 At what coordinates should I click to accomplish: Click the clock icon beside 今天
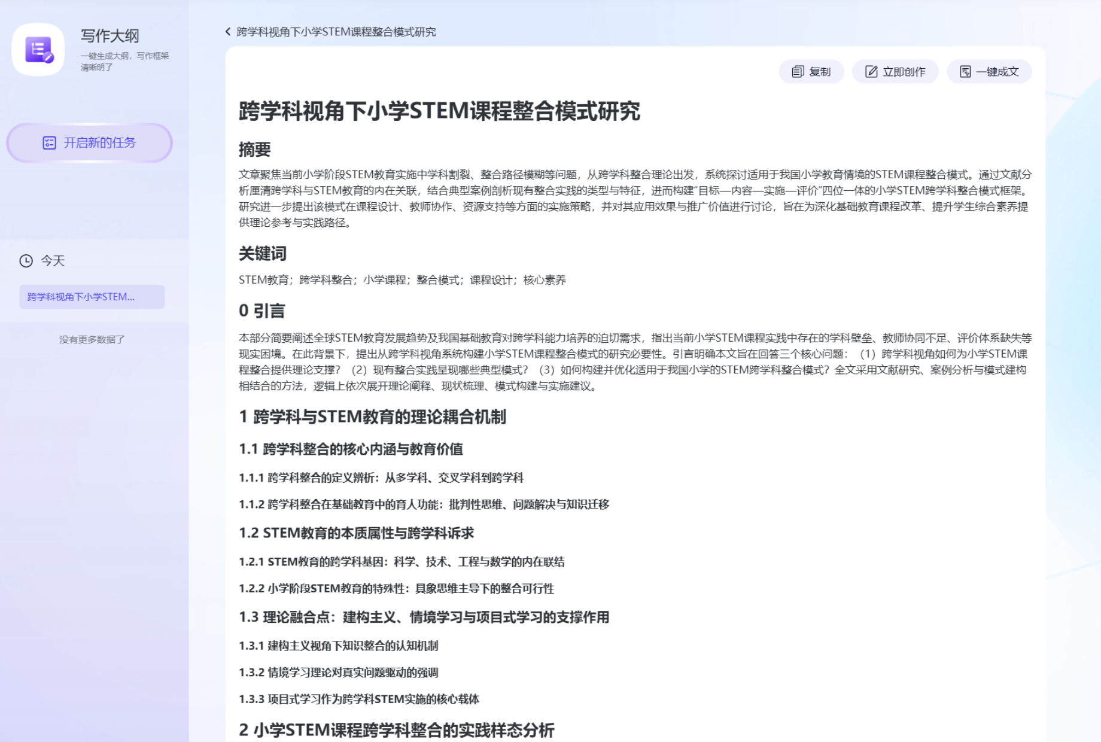[26, 261]
